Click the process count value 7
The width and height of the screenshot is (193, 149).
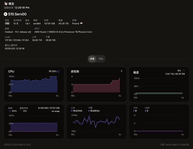click(x=121, y=71)
